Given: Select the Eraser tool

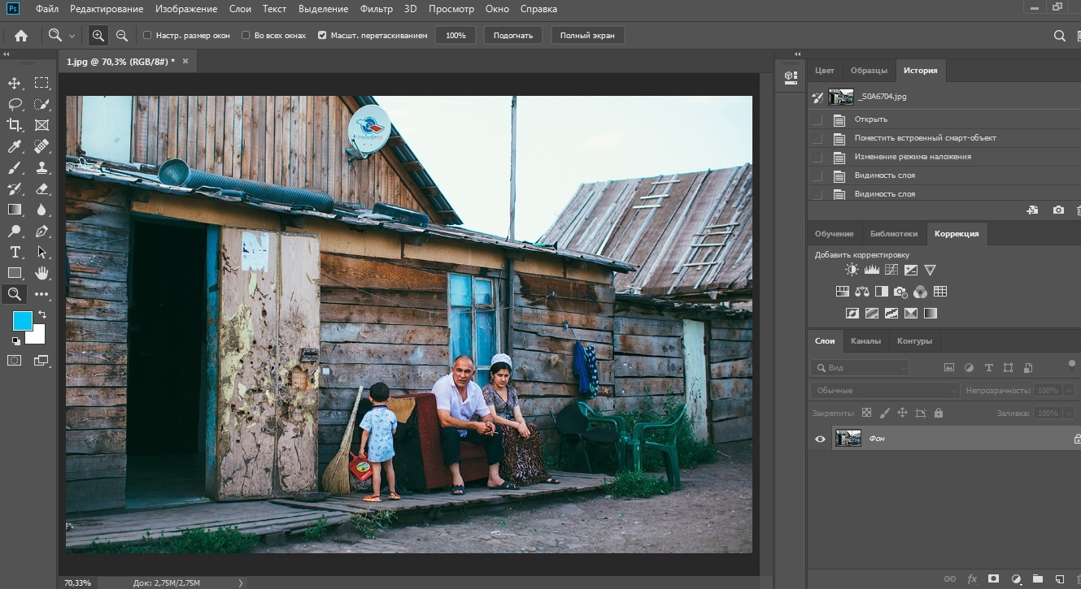Looking at the screenshot, I should coord(41,188).
